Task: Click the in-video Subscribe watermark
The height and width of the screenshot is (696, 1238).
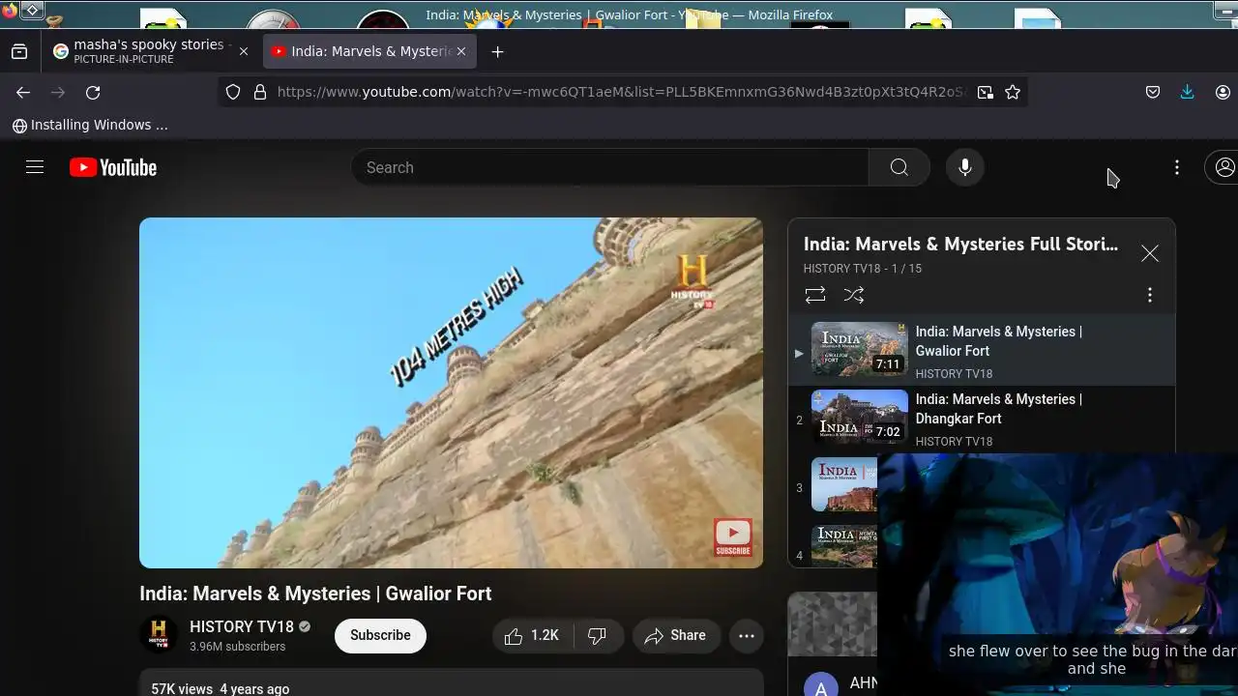Action: click(732, 537)
